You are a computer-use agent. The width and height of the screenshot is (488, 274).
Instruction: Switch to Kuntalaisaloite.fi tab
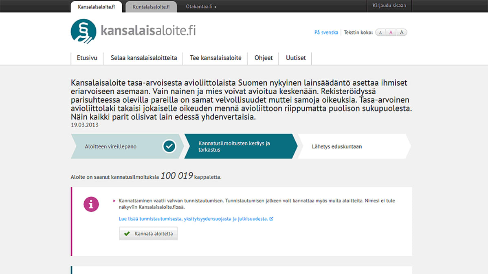tap(151, 7)
